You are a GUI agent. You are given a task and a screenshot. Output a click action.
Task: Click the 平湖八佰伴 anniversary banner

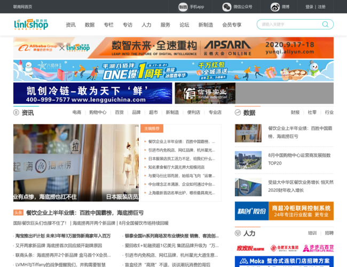click(x=173, y=70)
